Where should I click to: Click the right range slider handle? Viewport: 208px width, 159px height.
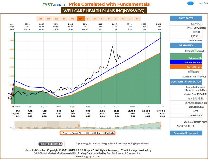coord(160,125)
